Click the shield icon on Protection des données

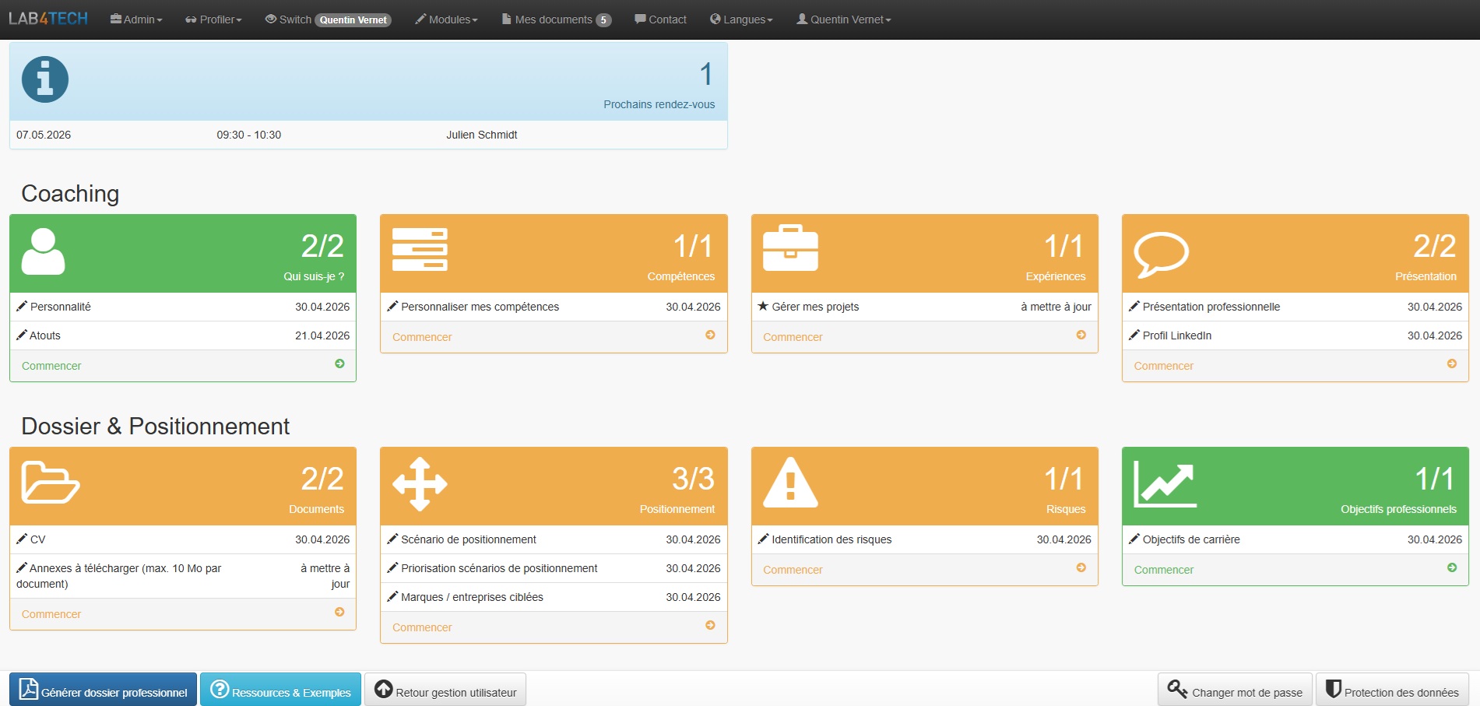click(1334, 689)
